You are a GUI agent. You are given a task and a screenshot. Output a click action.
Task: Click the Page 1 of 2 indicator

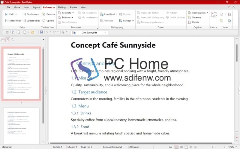coord(86,147)
